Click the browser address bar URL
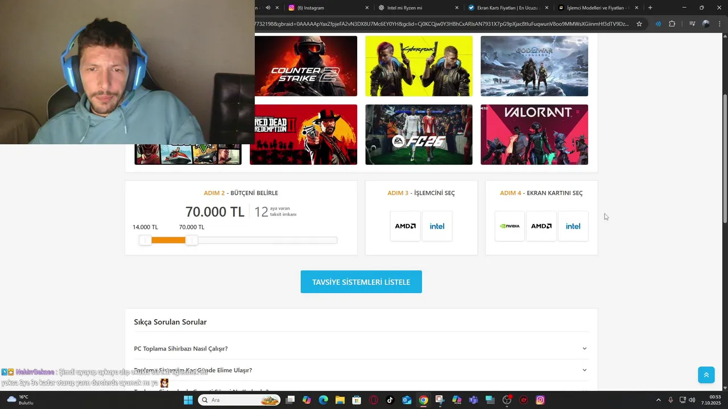The image size is (728, 409). [442, 24]
